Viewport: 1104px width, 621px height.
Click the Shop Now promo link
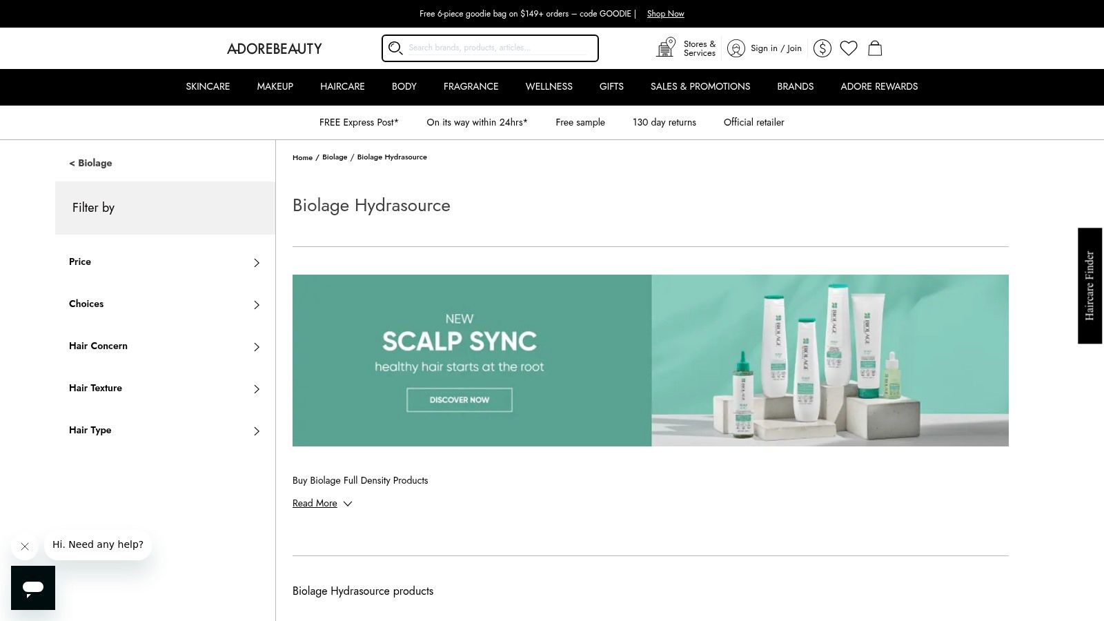[666, 14]
